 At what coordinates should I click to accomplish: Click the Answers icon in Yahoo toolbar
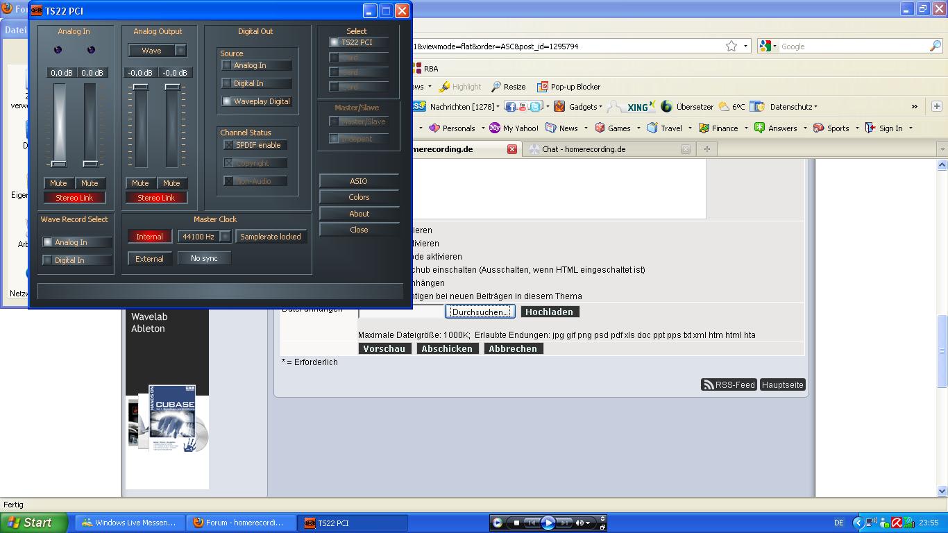click(760, 128)
